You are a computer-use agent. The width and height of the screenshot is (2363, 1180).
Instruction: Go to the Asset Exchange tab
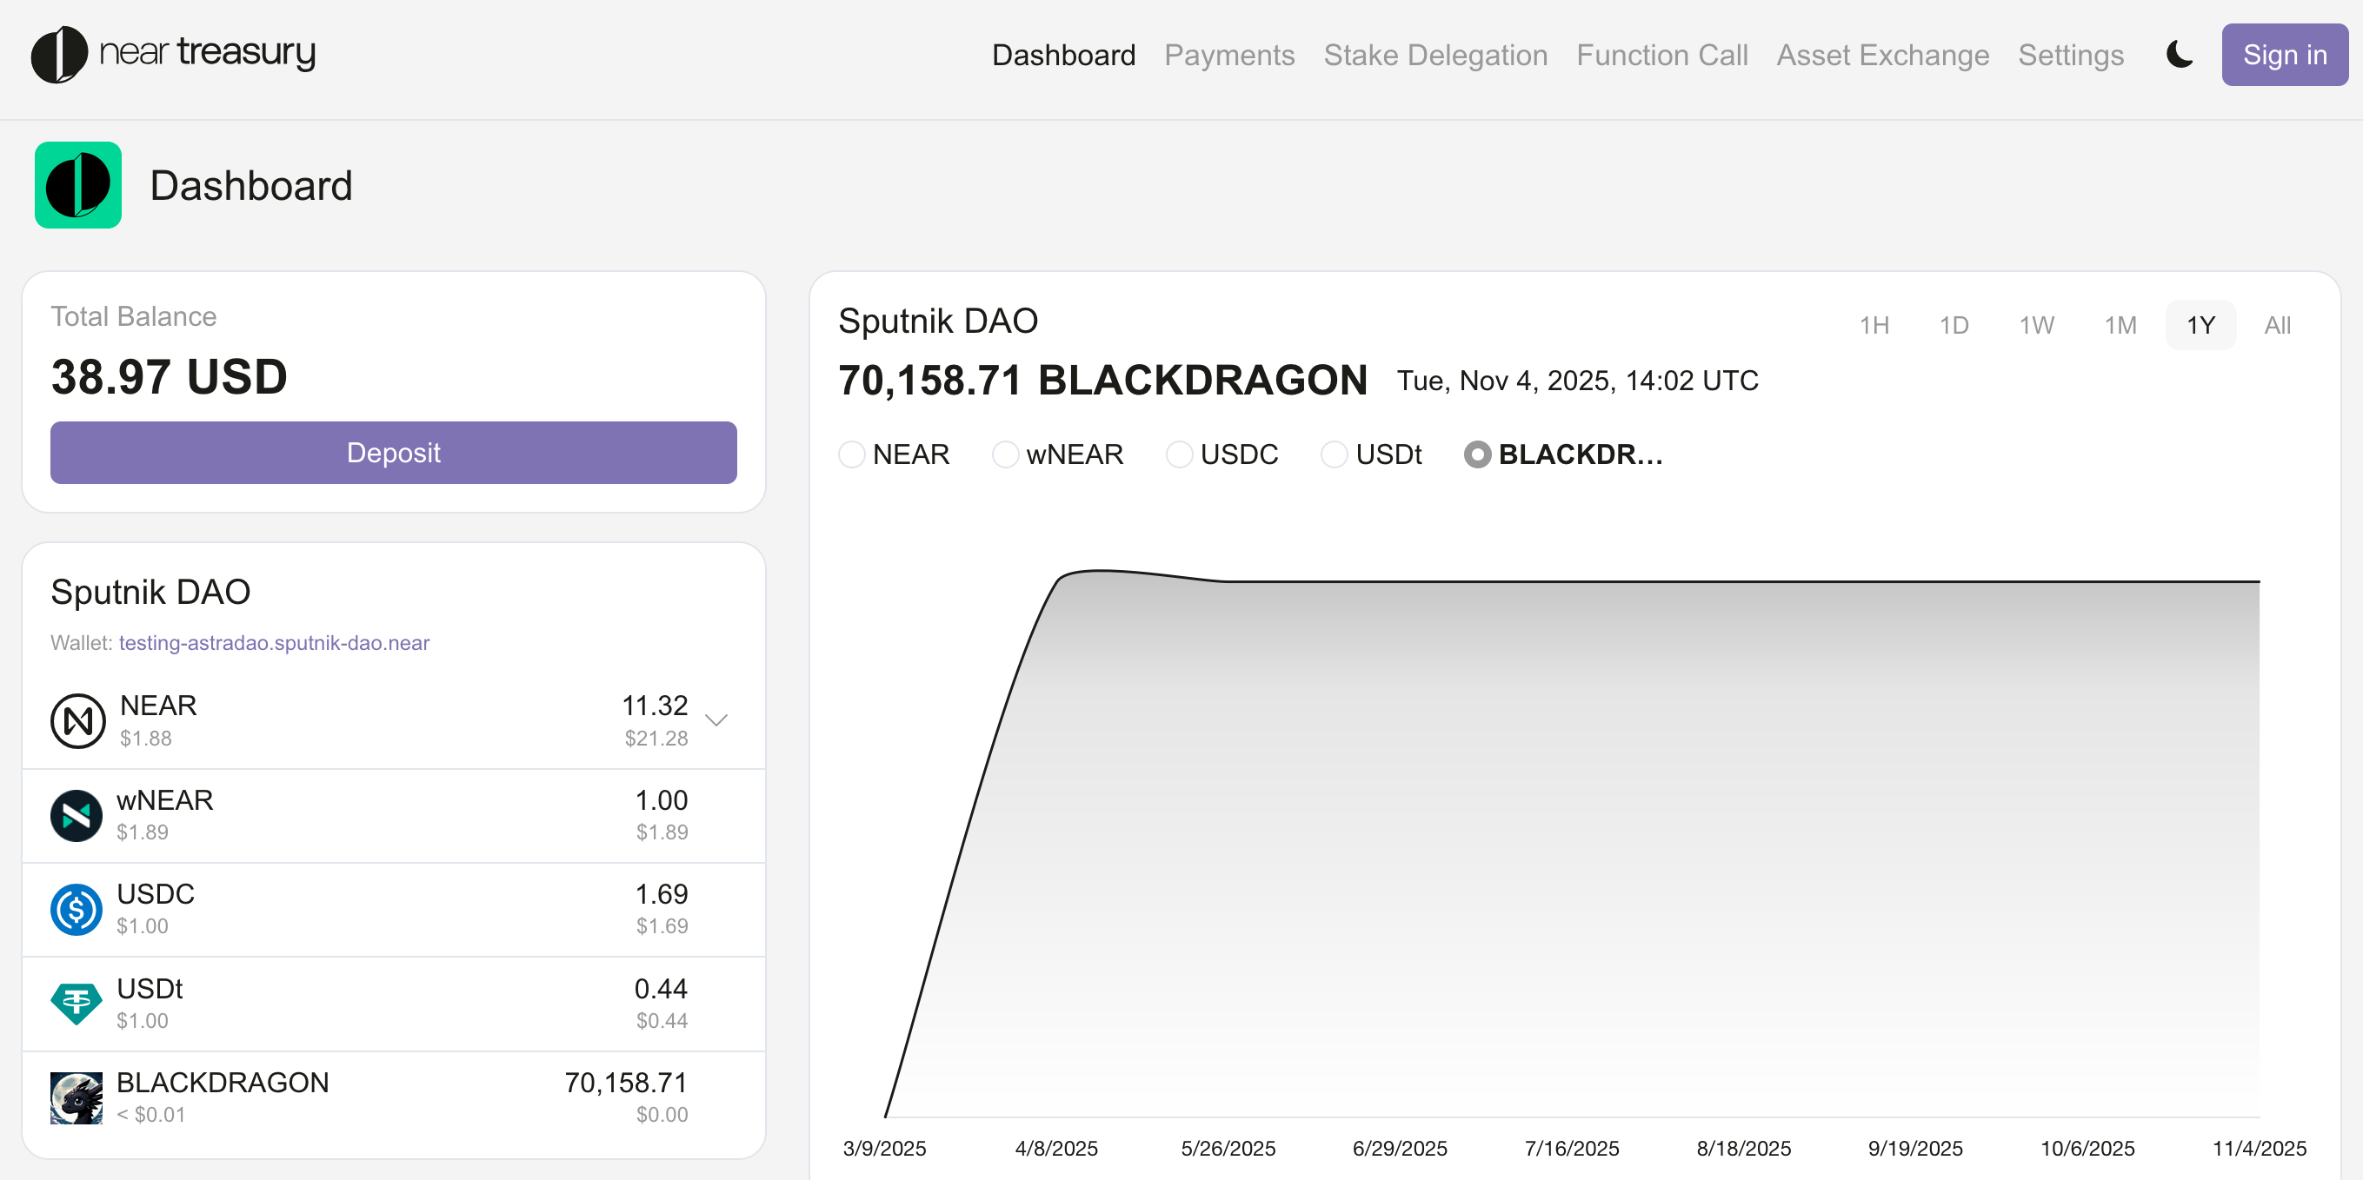(x=1882, y=55)
